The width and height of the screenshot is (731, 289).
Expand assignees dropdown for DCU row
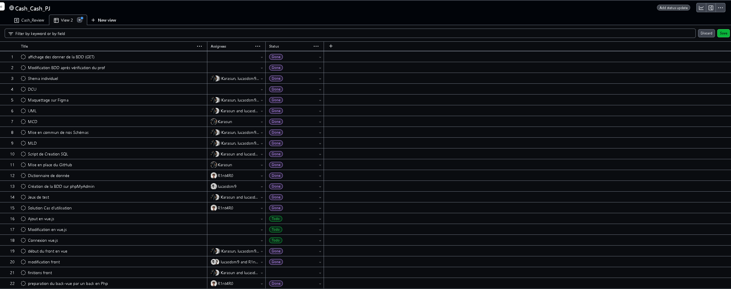(262, 90)
